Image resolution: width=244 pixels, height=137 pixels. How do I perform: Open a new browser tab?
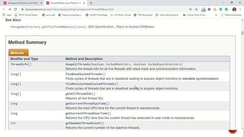point(91,3)
